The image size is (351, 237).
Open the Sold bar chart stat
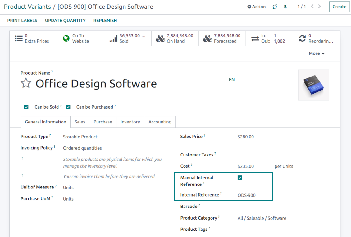tap(113, 38)
